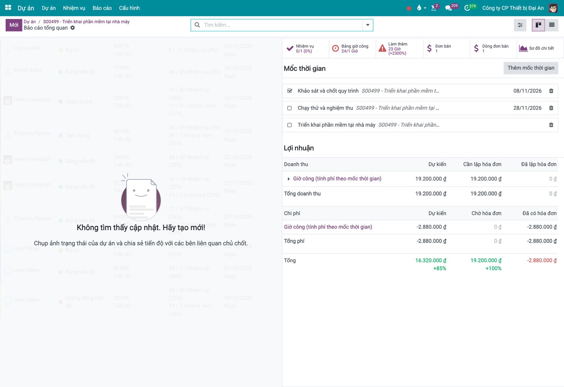The height and width of the screenshot is (387, 564).
Task: Switch to list view
Action: click(x=552, y=25)
